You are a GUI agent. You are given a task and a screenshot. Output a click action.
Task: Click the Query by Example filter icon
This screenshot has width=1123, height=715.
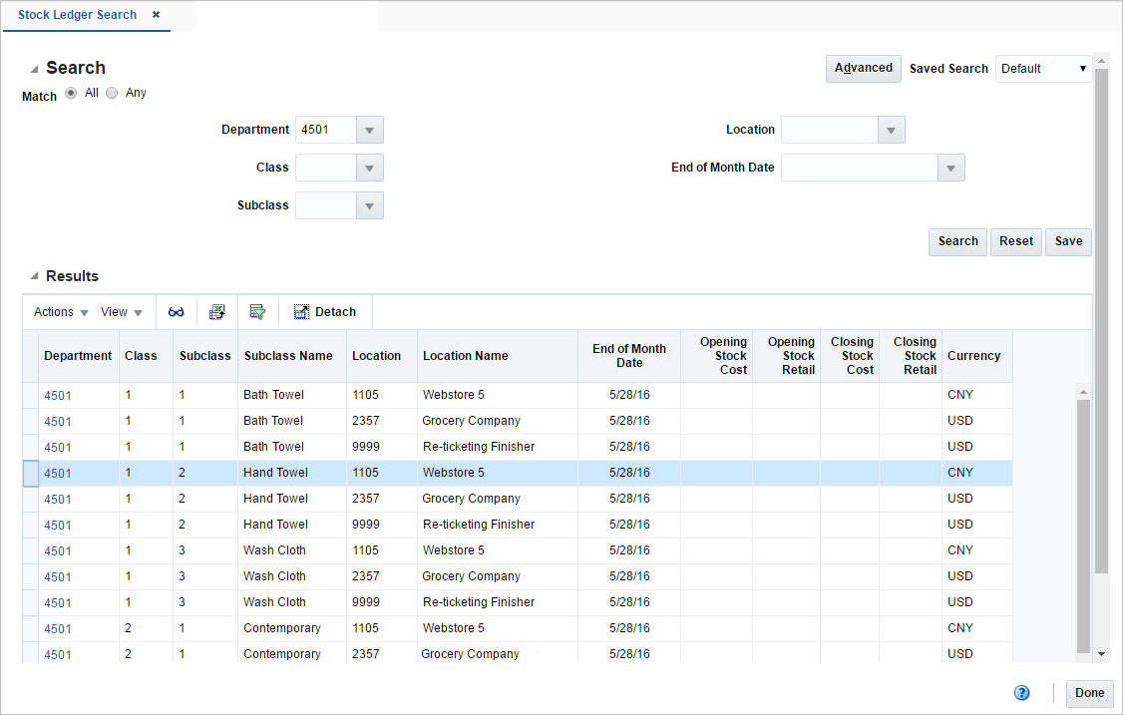[x=257, y=311]
